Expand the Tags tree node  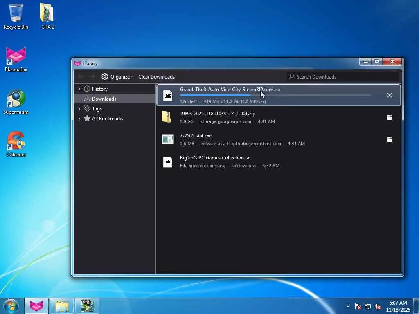79,108
